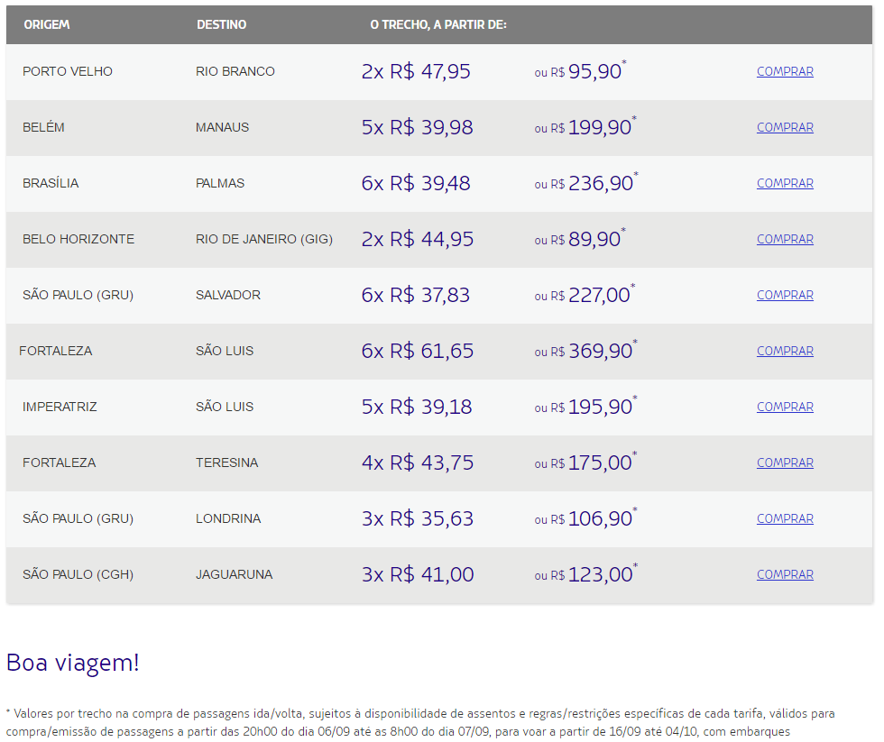The width and height of the screenshot is (884, 742).
Task: Select the RIO DE JANEIRO (GIG) destination cell
Action: pos(263,239)
